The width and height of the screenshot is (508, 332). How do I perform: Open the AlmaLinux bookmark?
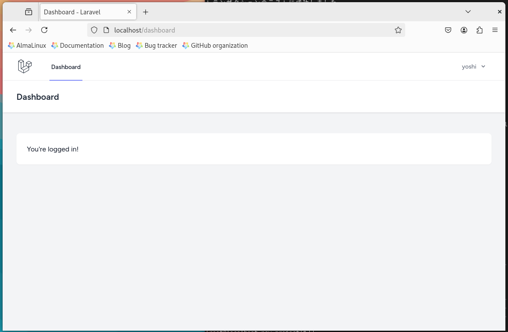(27, 46)
